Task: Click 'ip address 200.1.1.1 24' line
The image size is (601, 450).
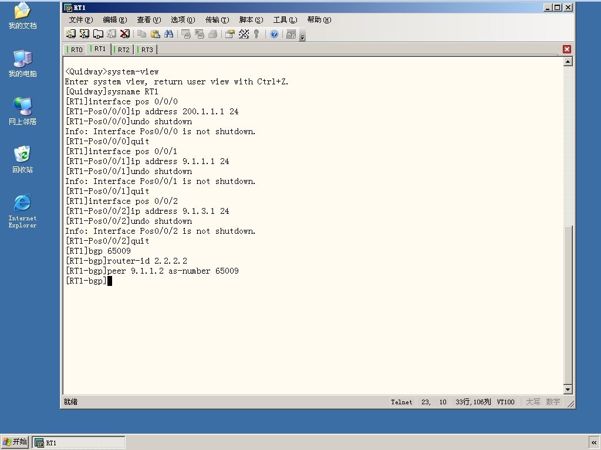Action: 185,111
